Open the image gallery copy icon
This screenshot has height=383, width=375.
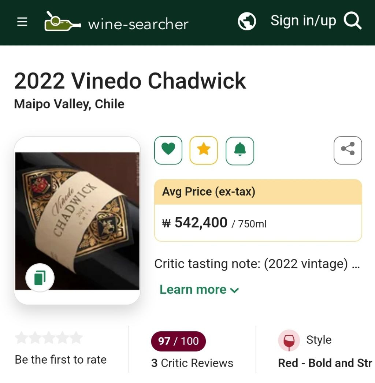click(40, 278)
